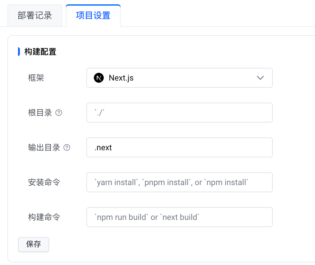Click the Next.js logo icon
Image resolution: width=315 pixels, height=265 pixels.
pos(98,78)
